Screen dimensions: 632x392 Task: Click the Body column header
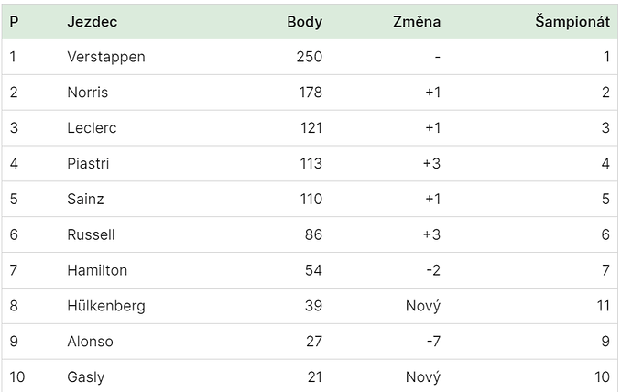305,22
